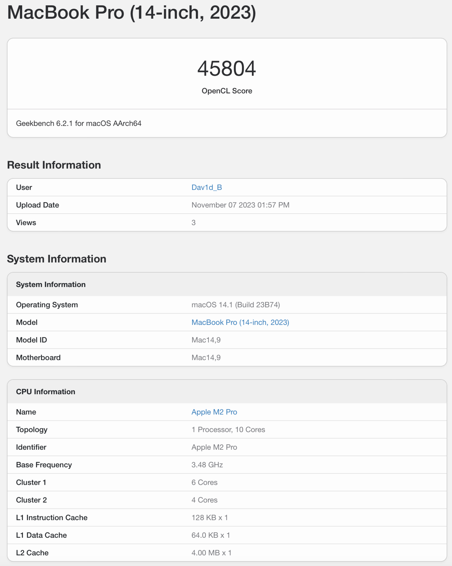Click the Views count value '3'
Viewport: 452px width, 566px height.
coord(194,222)
